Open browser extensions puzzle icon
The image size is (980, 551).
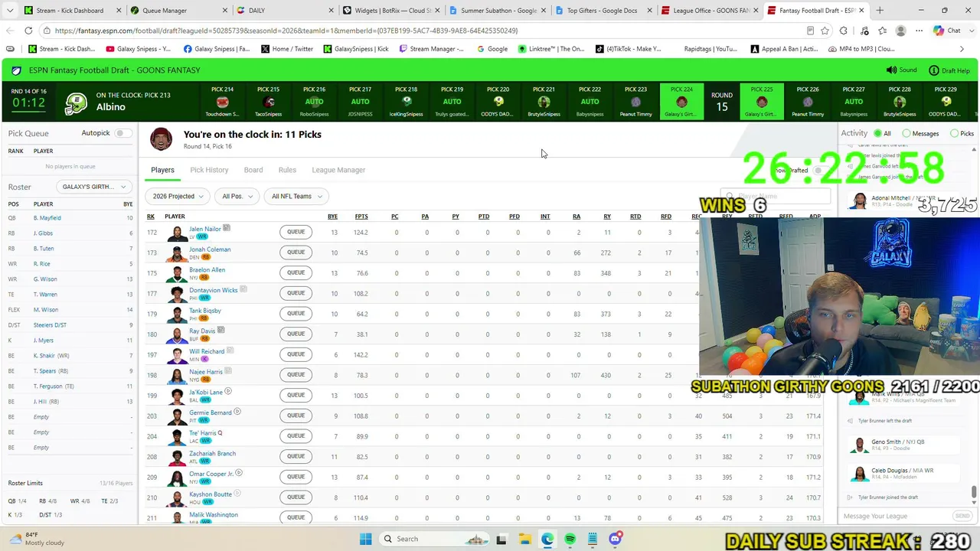pyautogui.click(x=843, y=31)
